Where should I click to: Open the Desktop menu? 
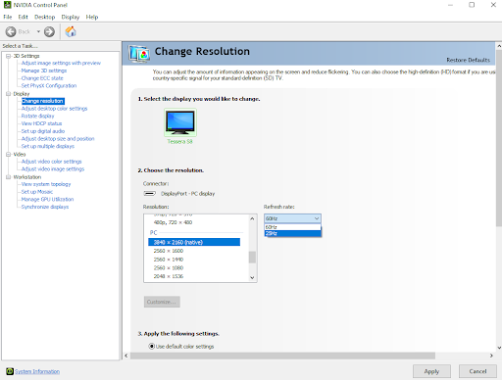(x=44, y=17)
